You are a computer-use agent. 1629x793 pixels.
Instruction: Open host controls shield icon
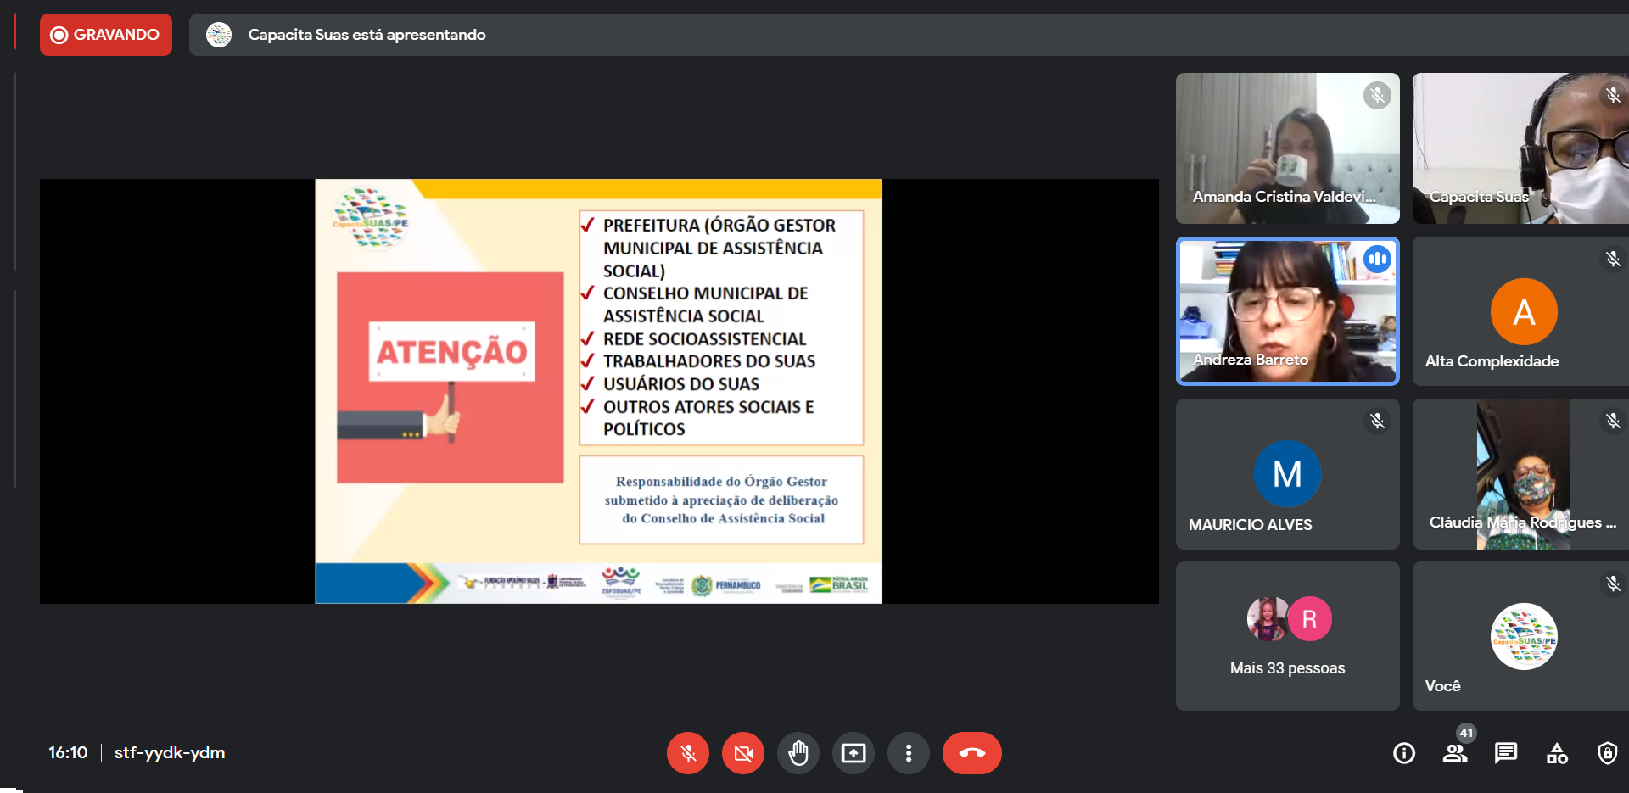pos(1607,753)
